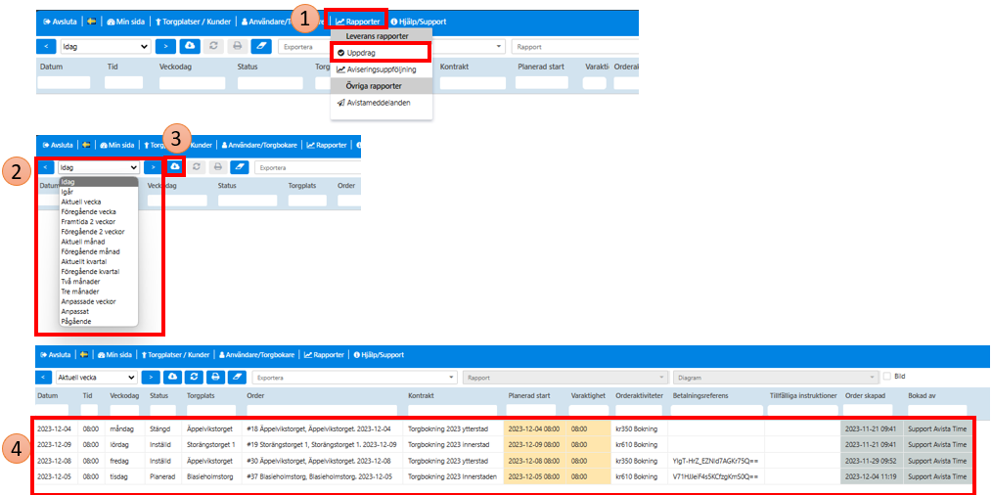This screenshot has width=992, height=495.
Task: Click the blue refresh icon in bottom panel
Action: point(194,378)
